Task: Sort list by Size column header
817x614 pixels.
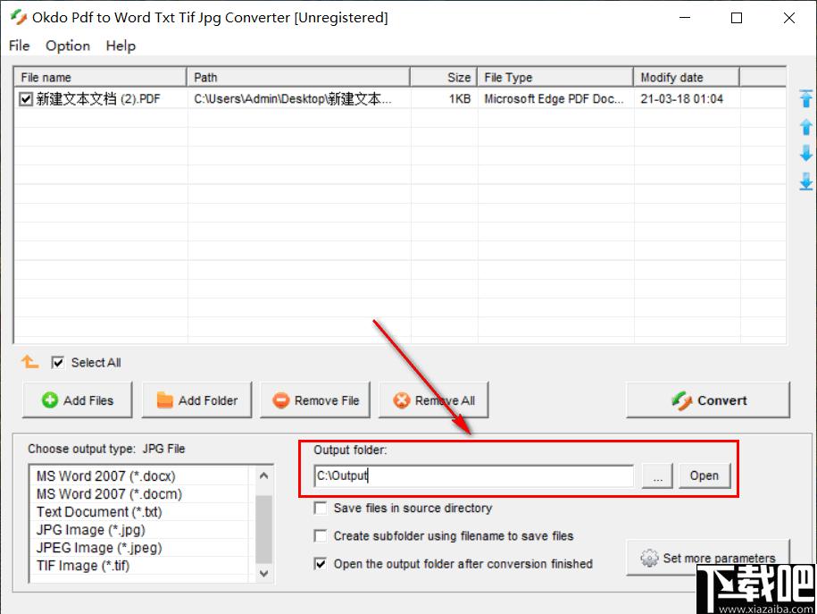Action: point(444,77)
